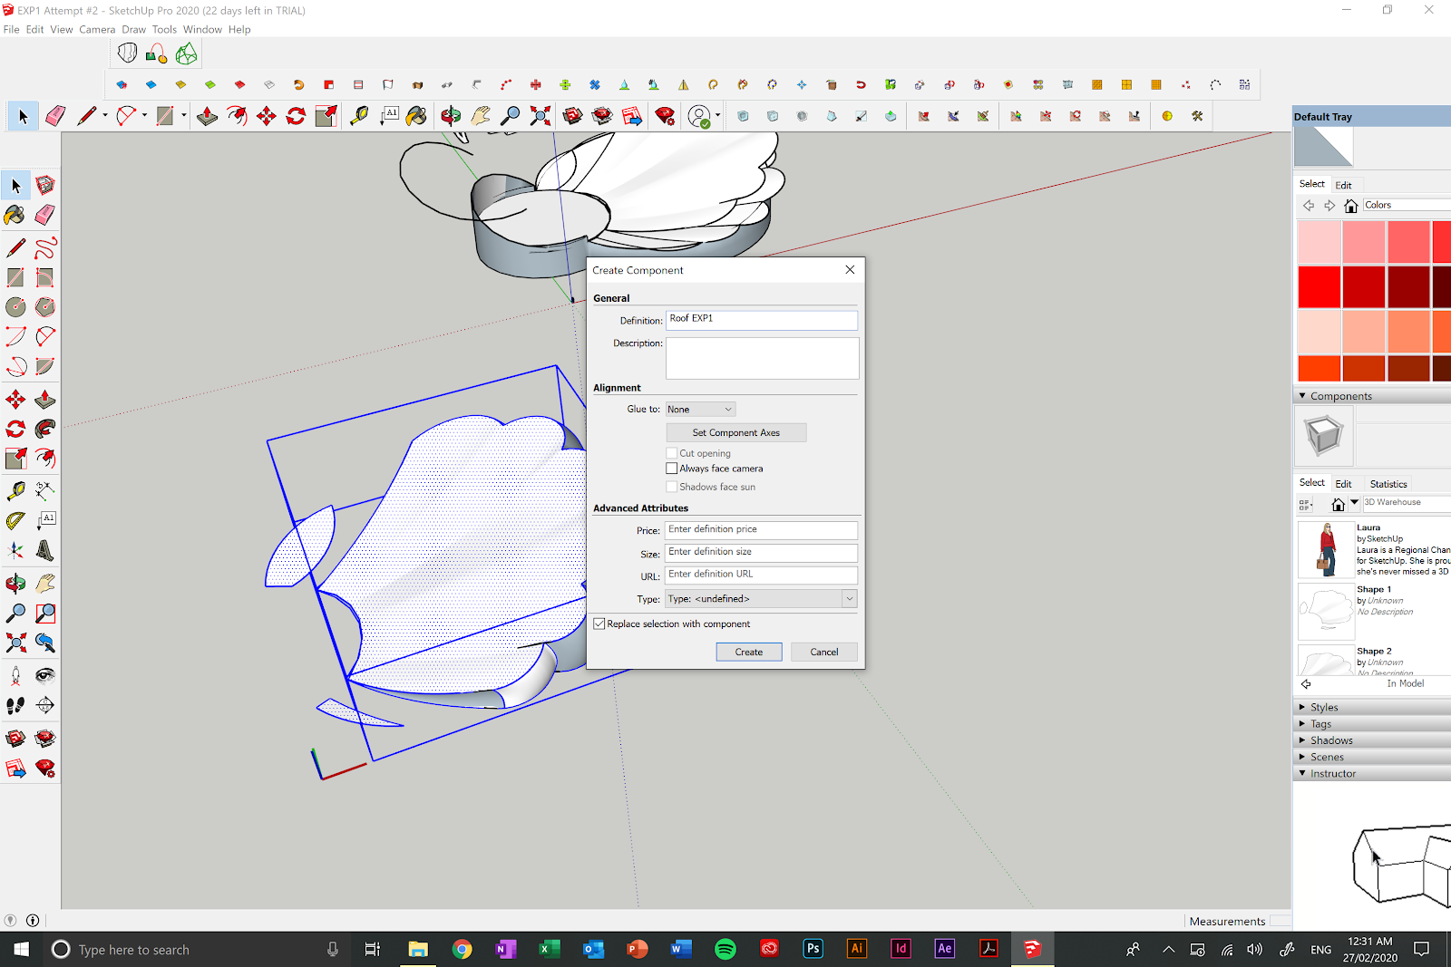Enable Always face camera checkbox
The height and width of the screenshot is (967, 1451).
click(x=672, y=469)
